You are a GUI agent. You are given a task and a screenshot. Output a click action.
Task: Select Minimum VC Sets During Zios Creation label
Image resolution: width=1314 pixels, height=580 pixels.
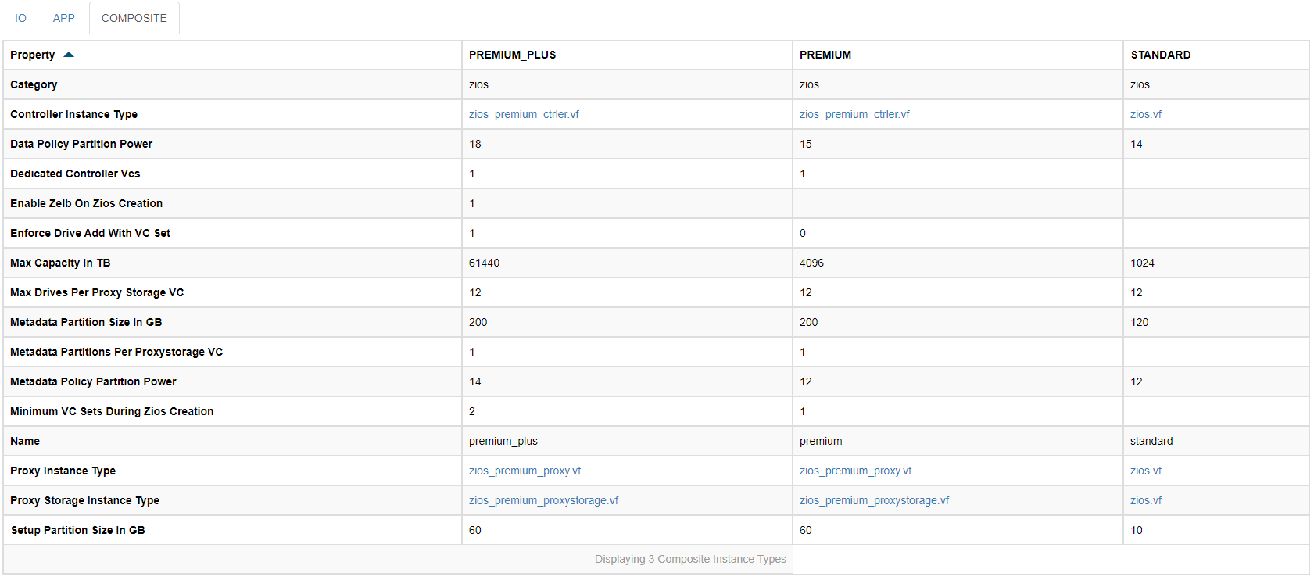112,411
